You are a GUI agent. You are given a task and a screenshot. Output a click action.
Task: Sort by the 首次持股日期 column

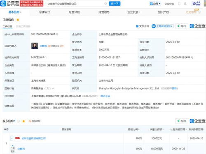[x=197, y=129]
